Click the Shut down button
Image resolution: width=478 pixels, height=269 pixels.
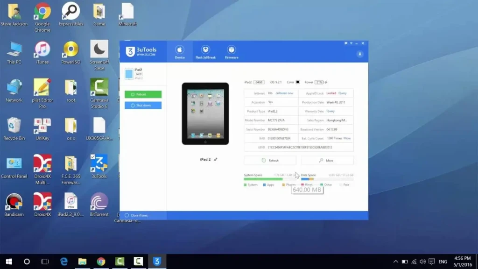143,105
